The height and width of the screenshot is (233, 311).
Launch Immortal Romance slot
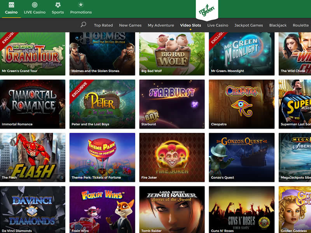(33, 104)
